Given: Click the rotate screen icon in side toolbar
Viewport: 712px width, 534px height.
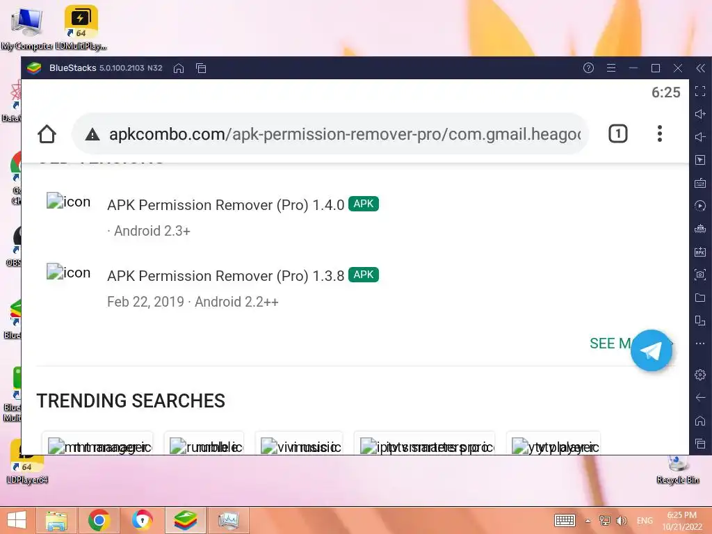Looking at the screenshot, I should pos(700,321).
